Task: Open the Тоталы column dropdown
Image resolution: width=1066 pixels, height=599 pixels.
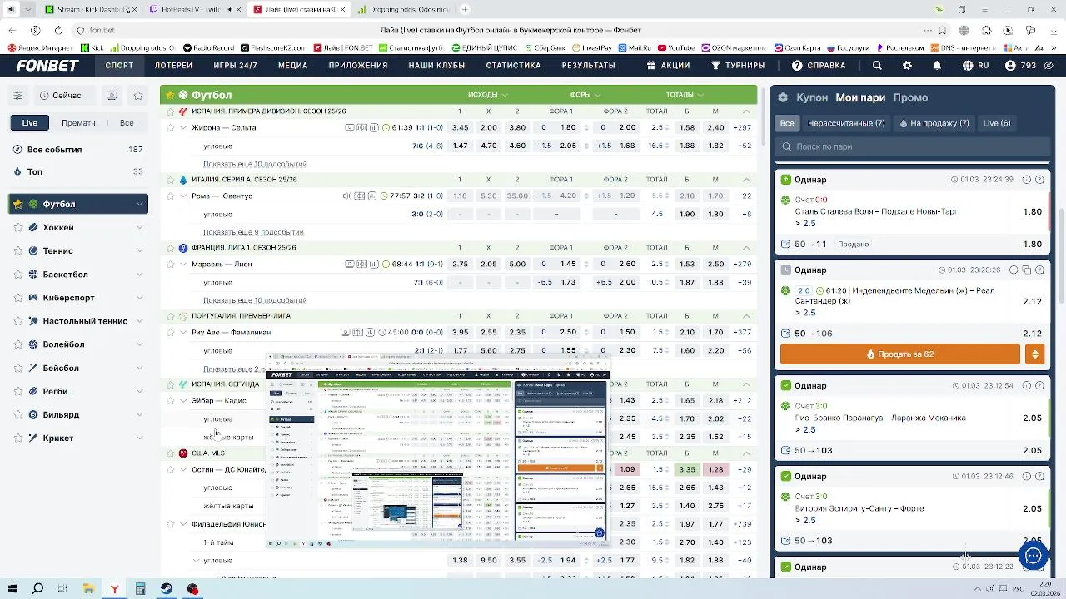Action: pos(685,95)
